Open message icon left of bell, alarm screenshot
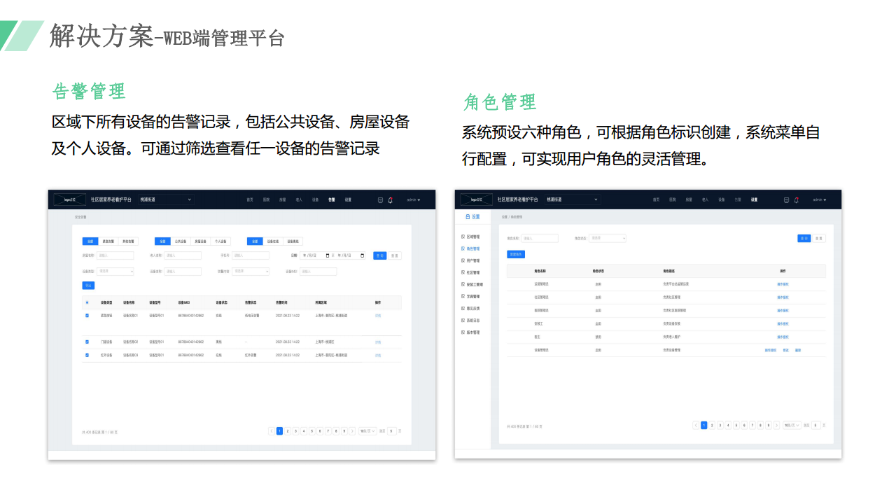 pyautogui.click(x=380, y=199)
